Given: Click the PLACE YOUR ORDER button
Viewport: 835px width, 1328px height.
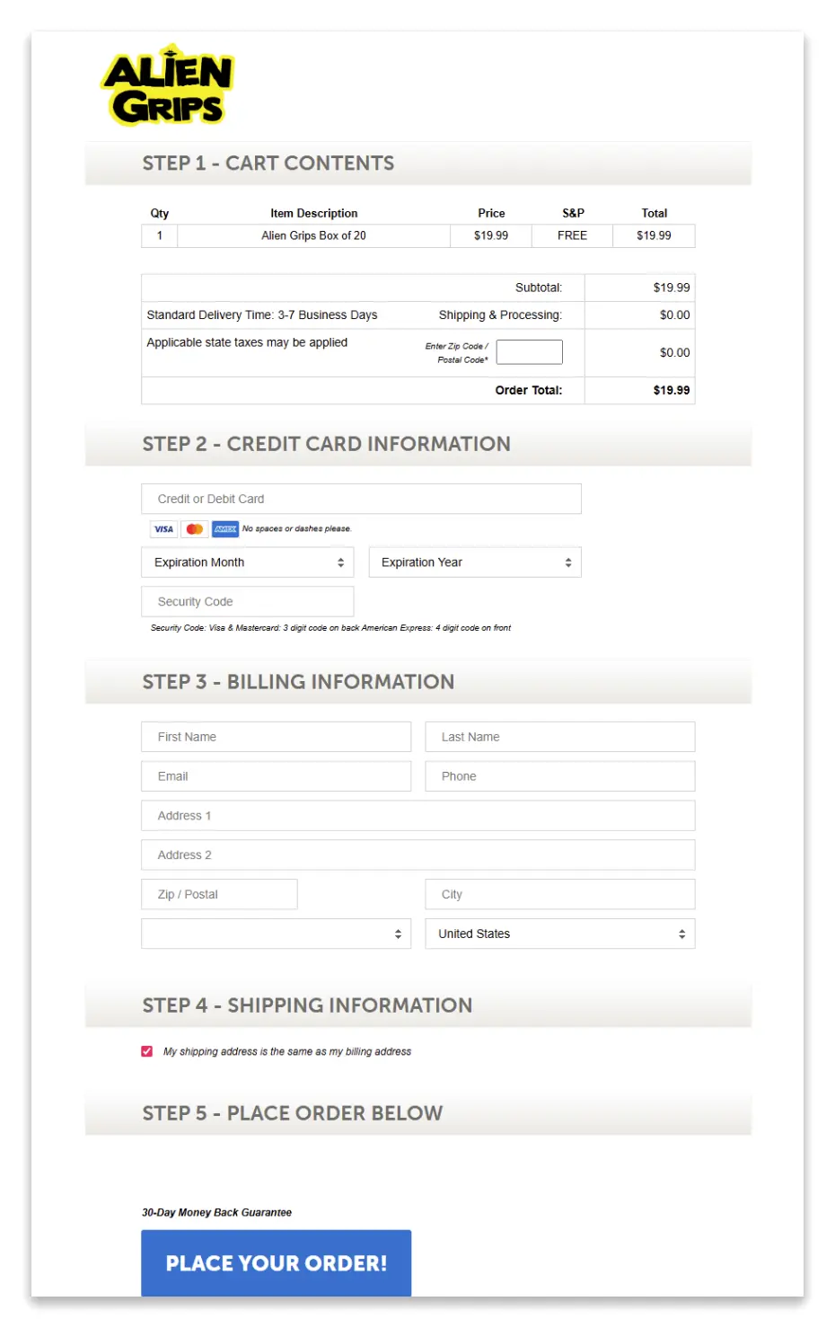Looking at the screenshot, I should click(x=276, y=1262).
